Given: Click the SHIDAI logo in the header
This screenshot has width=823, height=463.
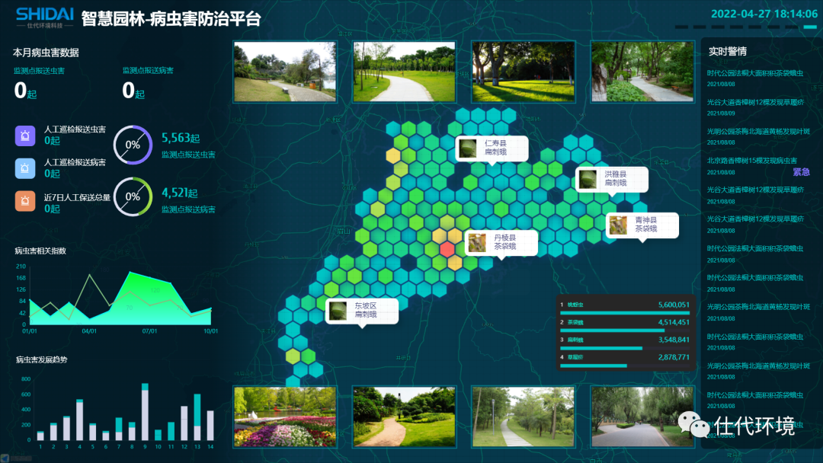Looking at the screenshot, I should (44, 15).
